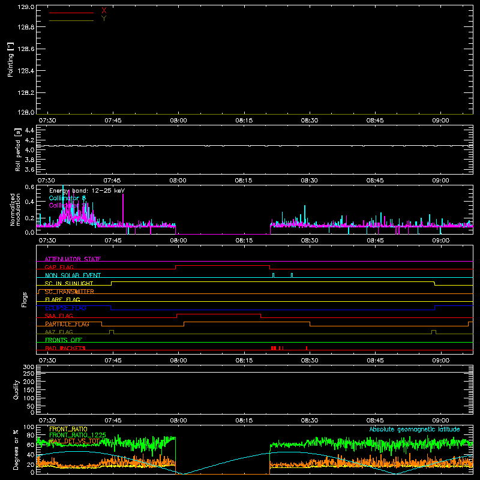Click the 08:00 label under Pointing plot

click(x=178, y=121)
